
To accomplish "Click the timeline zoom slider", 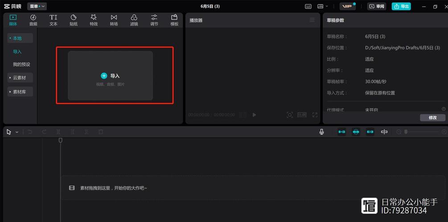I will (x=421, y=132).
